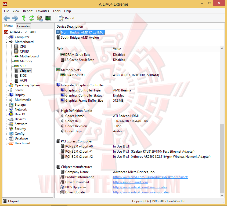The image size is (227, 206).
Task: Expand the Network tree node
Action: [x=6, y=110]
